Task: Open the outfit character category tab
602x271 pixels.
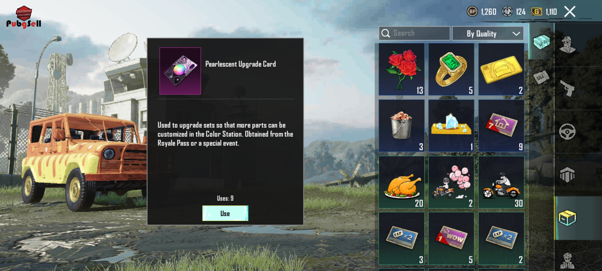Action: [568, 45]
